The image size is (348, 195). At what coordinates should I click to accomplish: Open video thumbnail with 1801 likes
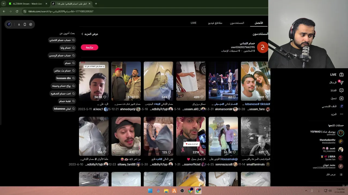pos(256,81)
